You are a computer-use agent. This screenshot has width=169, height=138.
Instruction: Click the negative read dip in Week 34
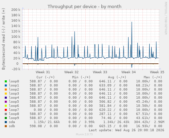[x=132, y=66]
